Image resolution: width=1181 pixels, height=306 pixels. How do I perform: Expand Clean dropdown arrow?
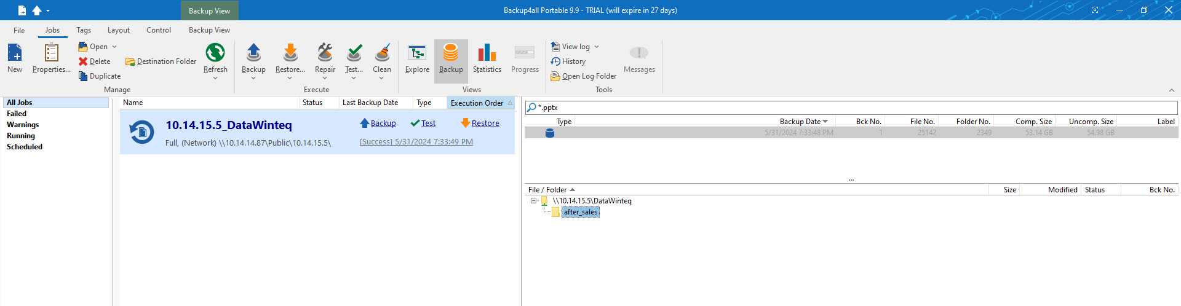pyautogui.click(x=381, y=78)
